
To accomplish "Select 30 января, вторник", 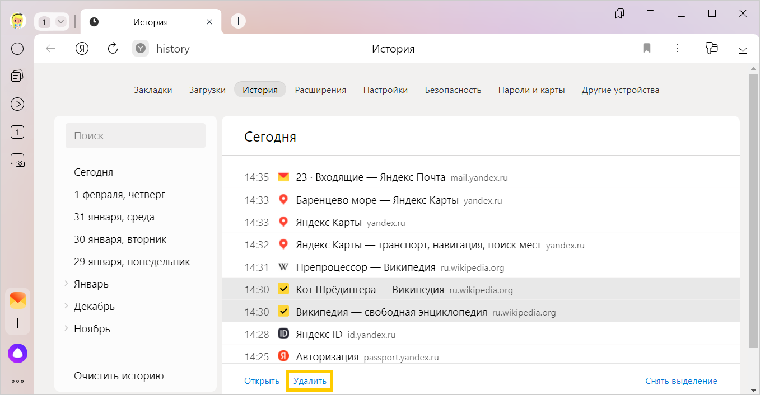I will coord(120,239).
